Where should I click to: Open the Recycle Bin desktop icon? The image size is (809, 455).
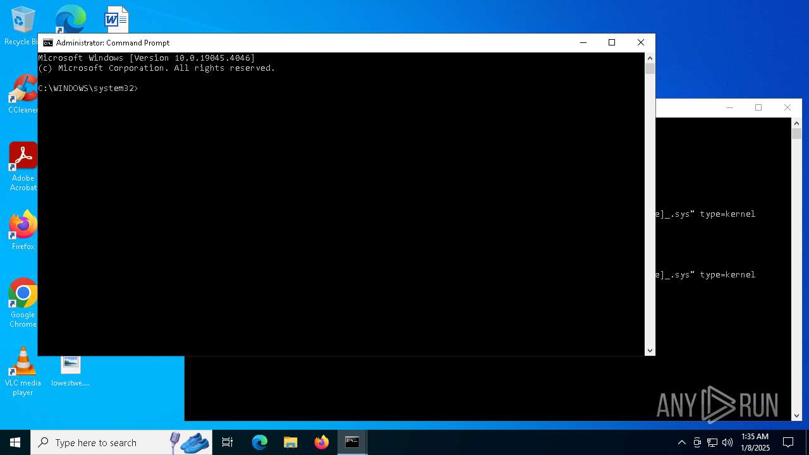pyautogui.click(x=22, y=25)
